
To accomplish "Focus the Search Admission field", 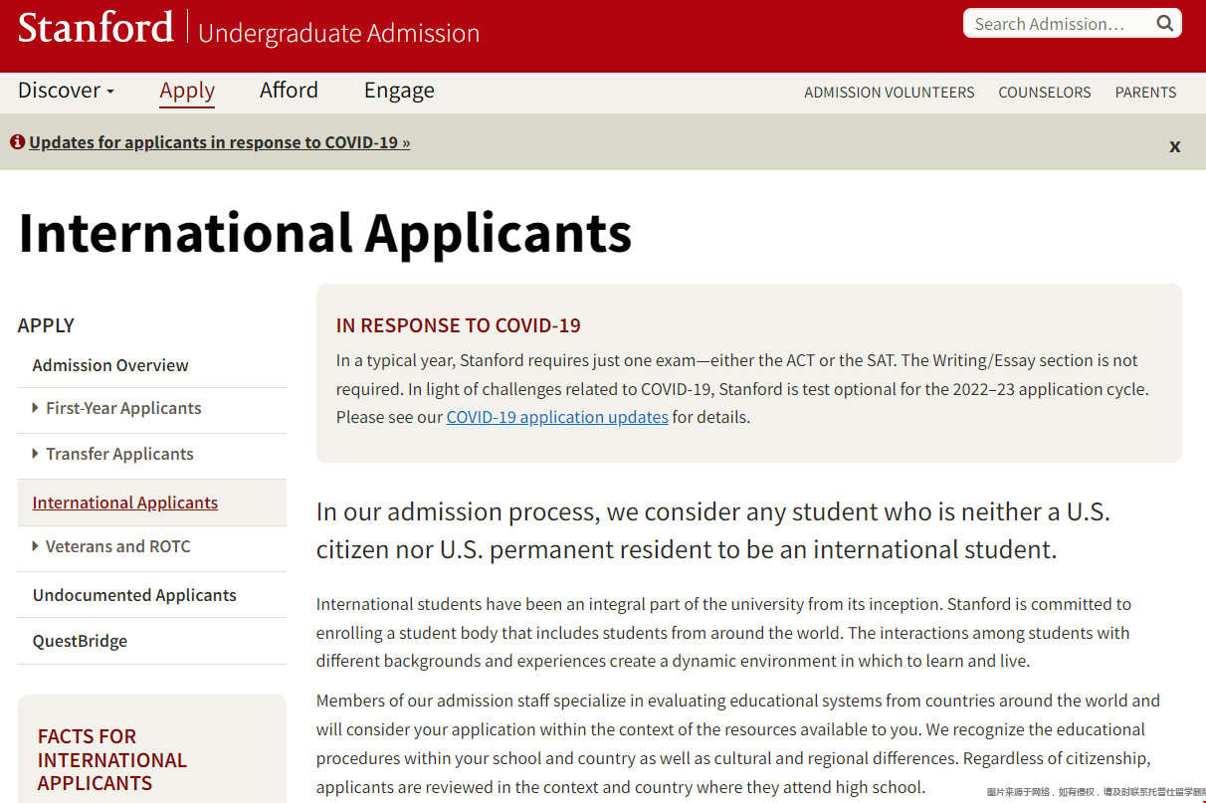I will (x=1060, y=23).
